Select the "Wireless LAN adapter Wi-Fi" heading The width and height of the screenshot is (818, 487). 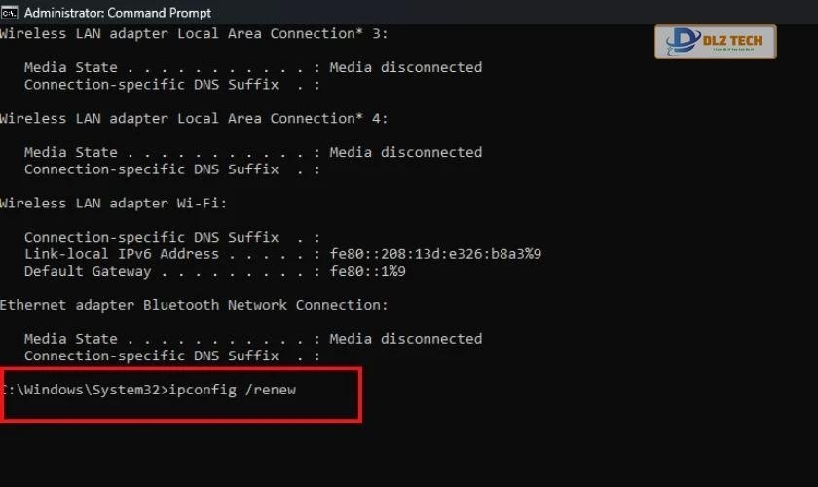click(x=113, y=204)
